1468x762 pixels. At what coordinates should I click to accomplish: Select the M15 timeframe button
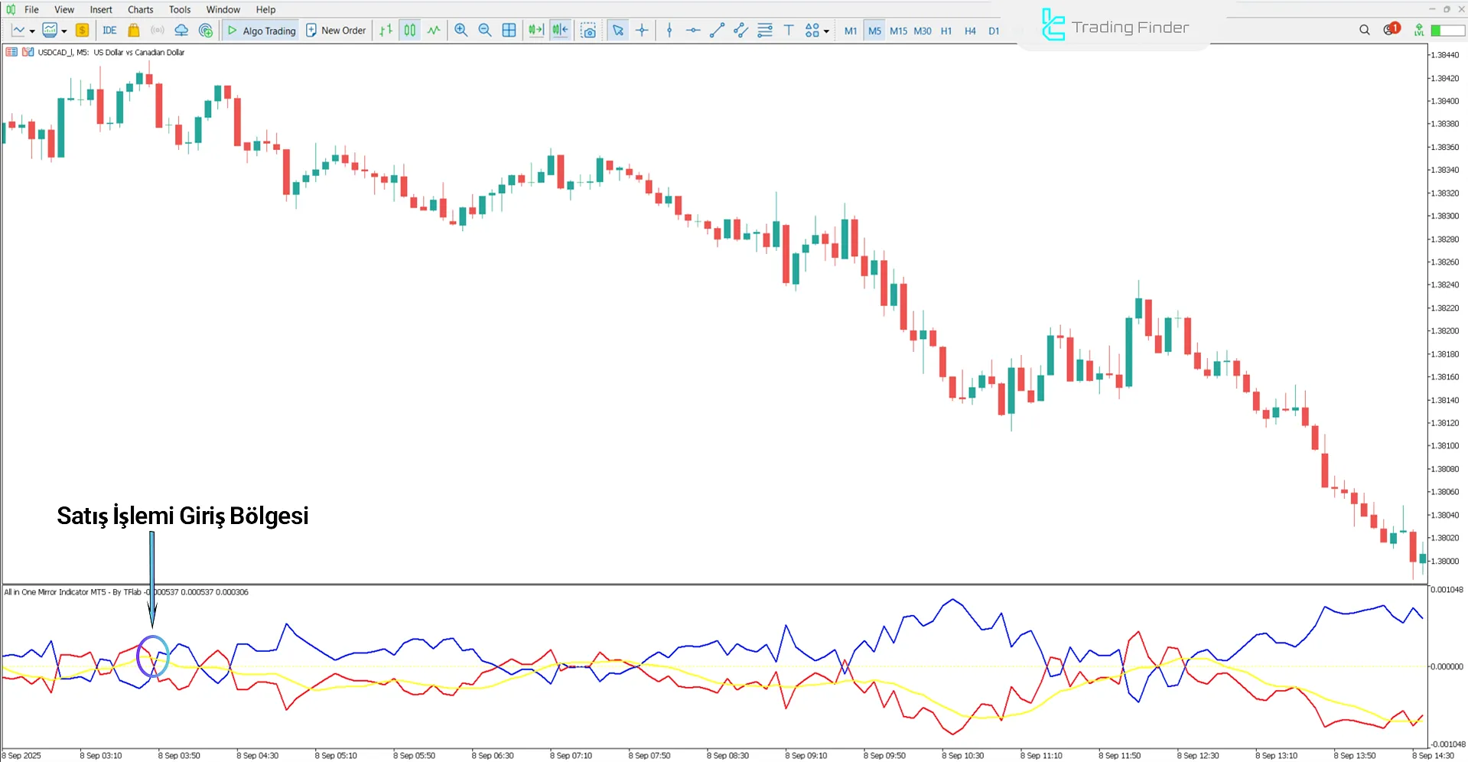tap(899, 31)
